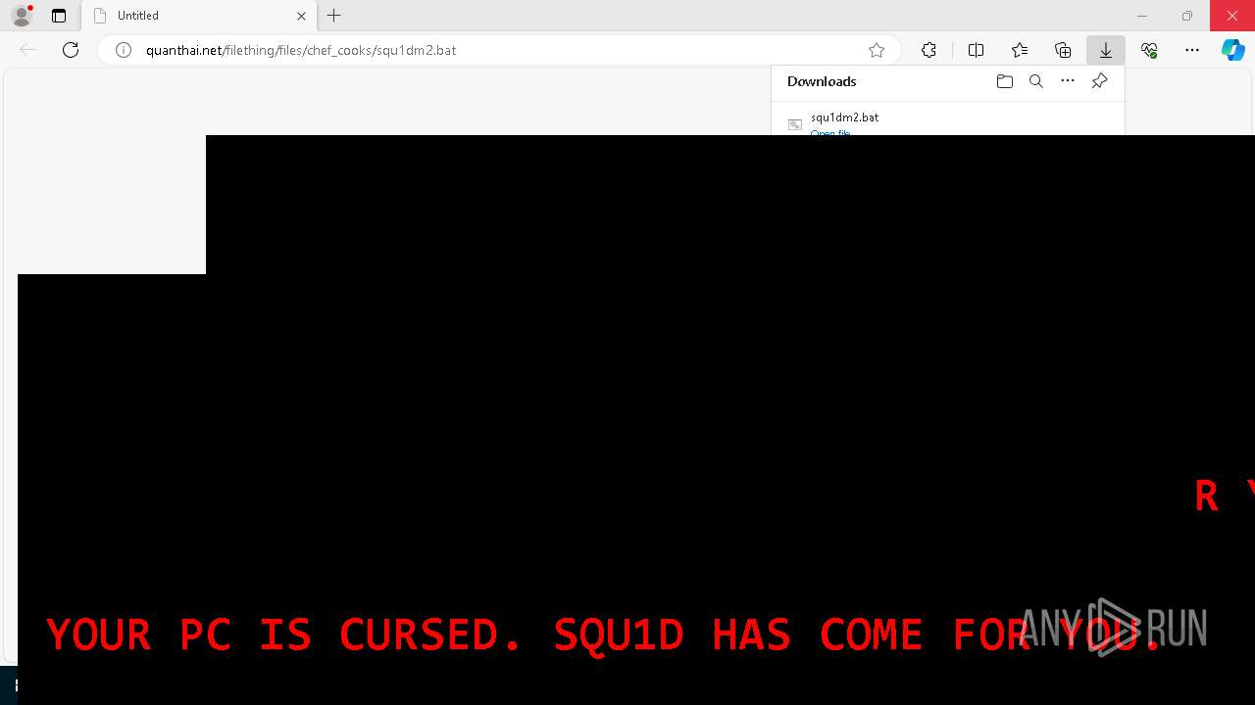Open the downloads folder icon
Screen dimensions: 1255x705
click(x=1004, y=81)
